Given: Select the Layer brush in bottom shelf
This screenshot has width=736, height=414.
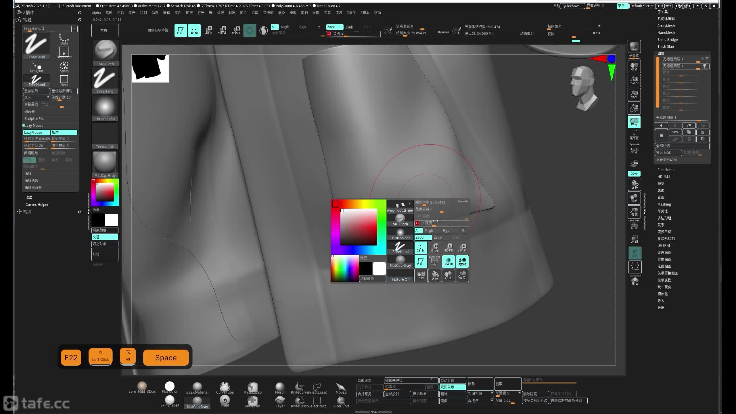Looking at the screenshot, I should 280,402.
